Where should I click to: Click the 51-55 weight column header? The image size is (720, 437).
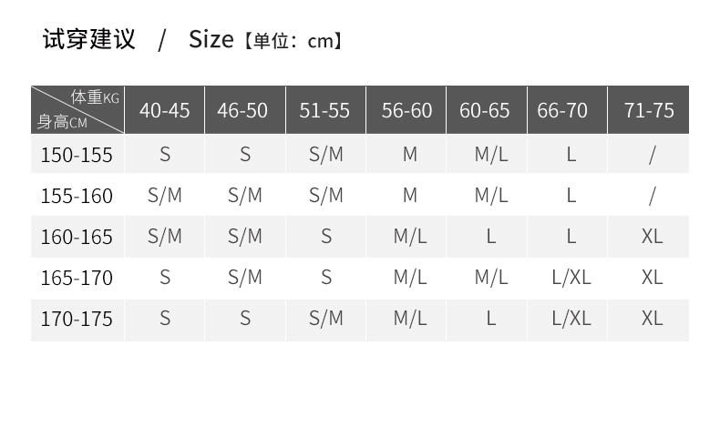tap(324, 110)
